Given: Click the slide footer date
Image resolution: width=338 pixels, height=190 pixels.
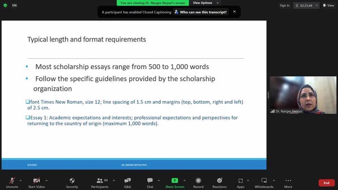Looking at the screenshot, I should 32,165.
